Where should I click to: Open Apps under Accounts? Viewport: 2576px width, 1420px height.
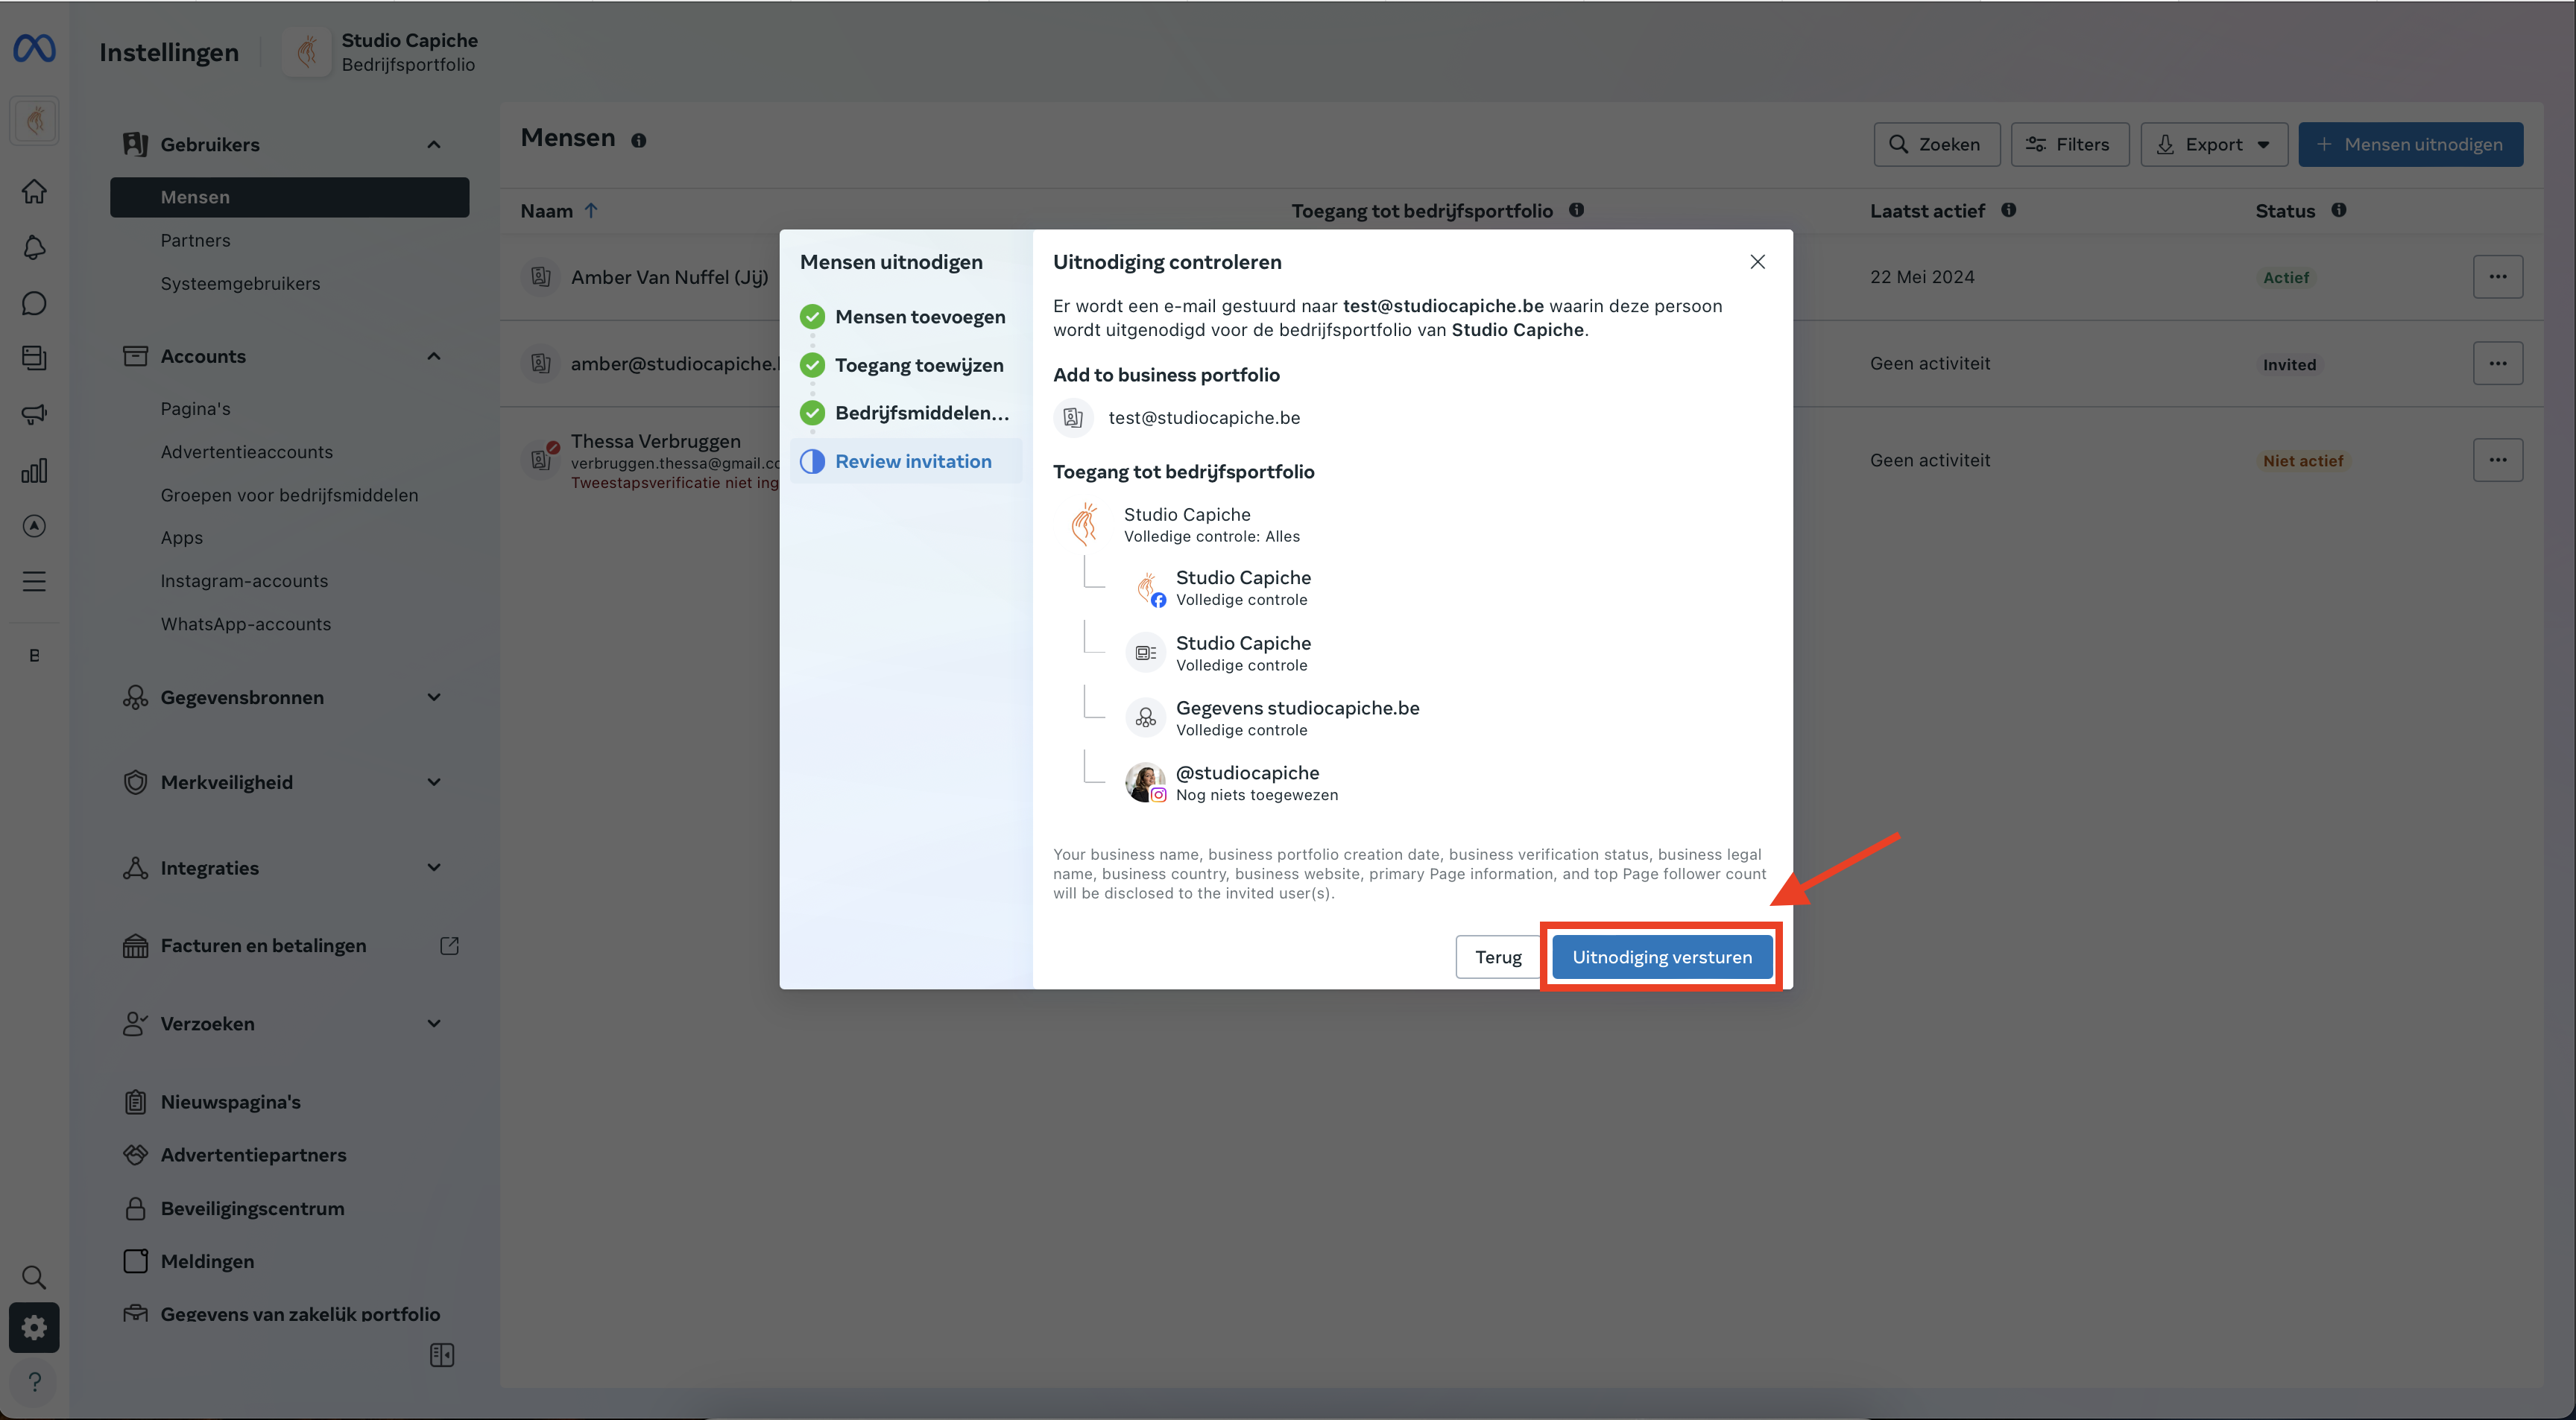[x=182, y=538]
